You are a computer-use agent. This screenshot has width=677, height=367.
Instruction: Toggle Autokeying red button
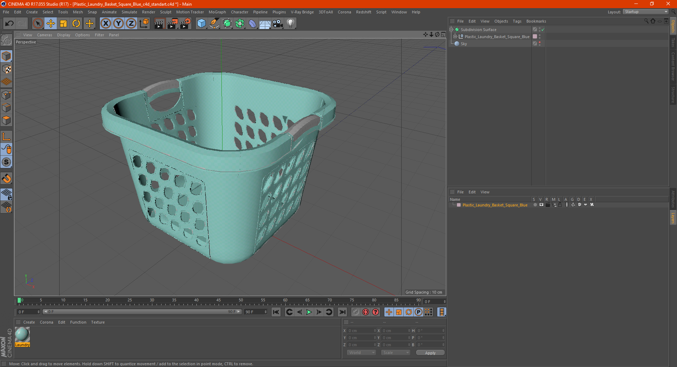coord(366,312)
